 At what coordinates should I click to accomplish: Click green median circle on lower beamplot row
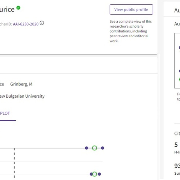click(x=94, y=174)
